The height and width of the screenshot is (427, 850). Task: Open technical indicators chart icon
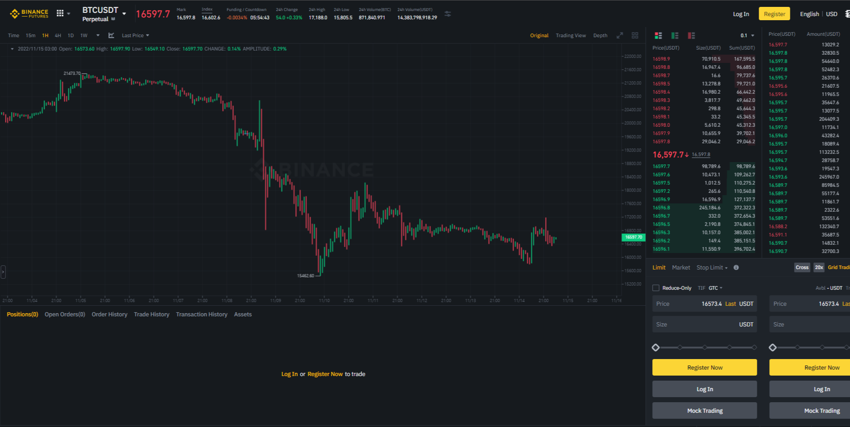point(111,35)
